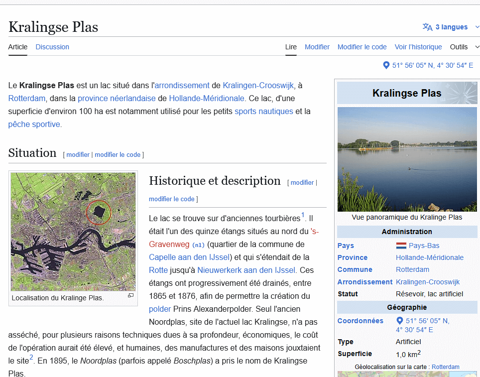Click the enlarge icon in satellite image caption
Viewport: 480px width, 377px height.
[130, 295]
